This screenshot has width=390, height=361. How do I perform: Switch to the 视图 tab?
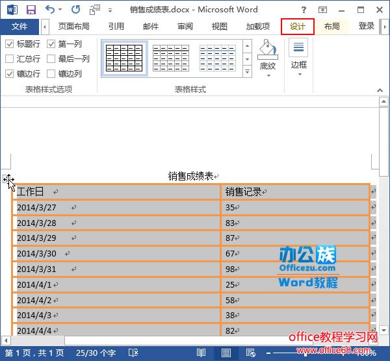click(220, 26)
